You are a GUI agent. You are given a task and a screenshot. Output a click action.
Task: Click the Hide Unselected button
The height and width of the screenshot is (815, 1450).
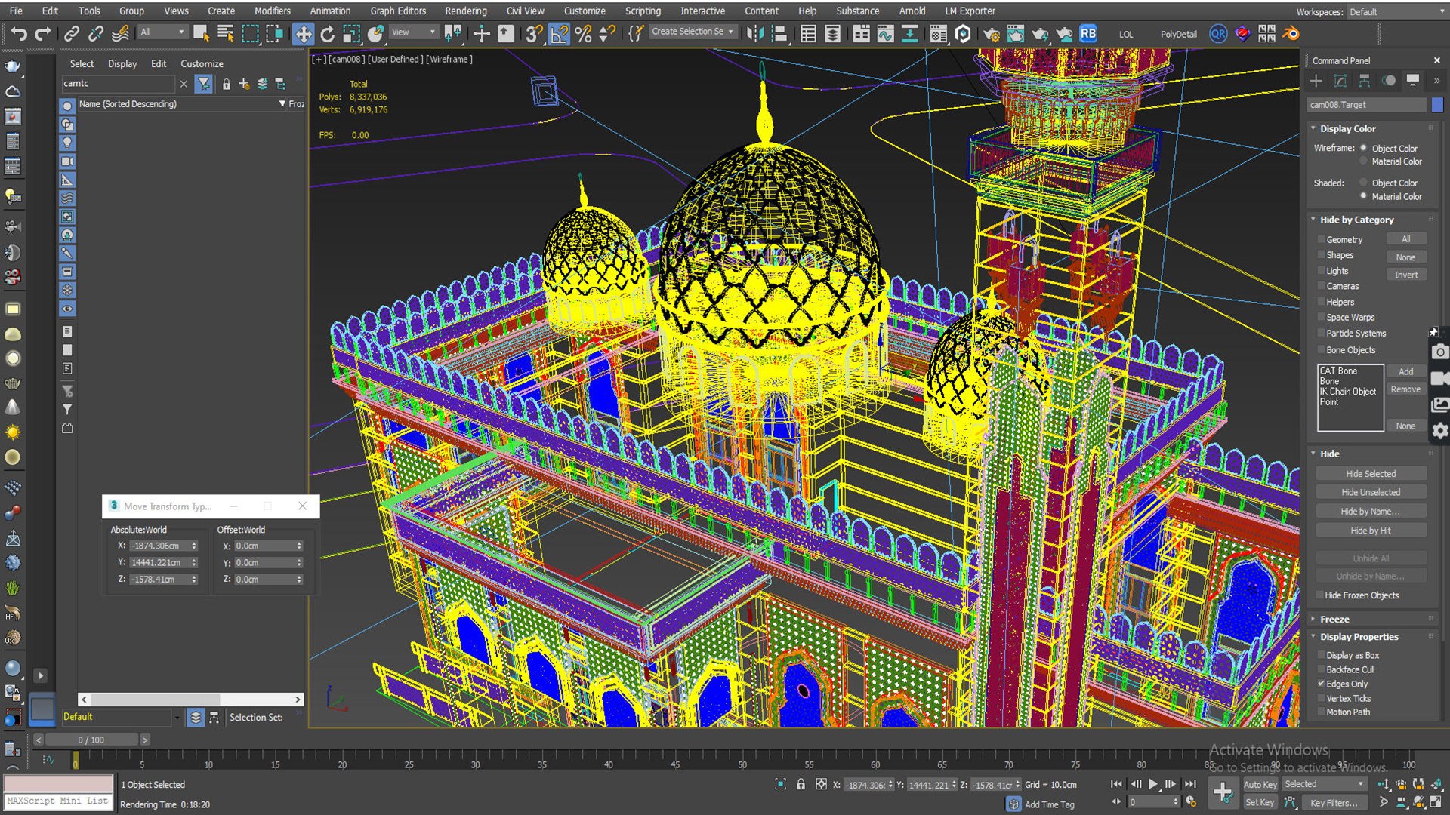[1371, 492]
